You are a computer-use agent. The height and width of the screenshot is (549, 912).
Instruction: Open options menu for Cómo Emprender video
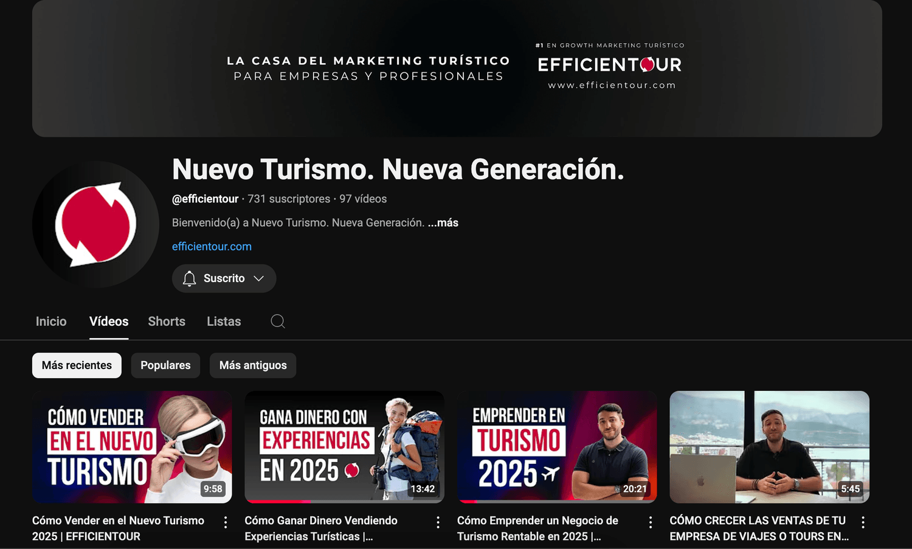click(651, 522)
